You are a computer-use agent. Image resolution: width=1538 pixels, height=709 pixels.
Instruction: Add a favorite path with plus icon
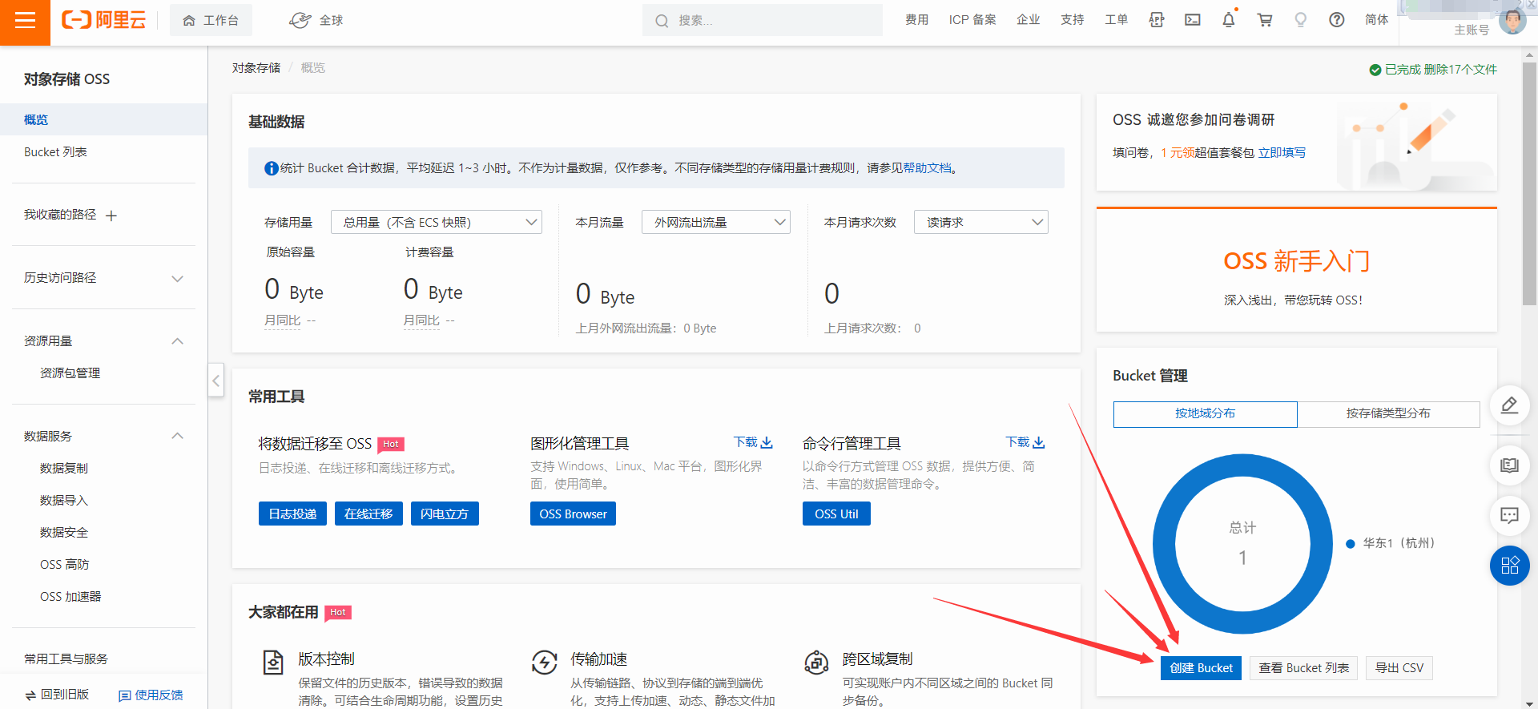(x=111, y=216)
